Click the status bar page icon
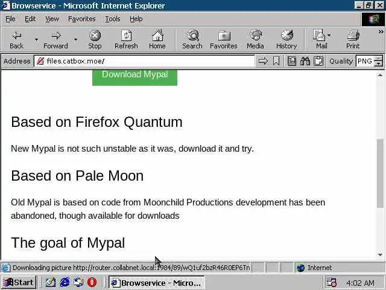Image resolution: width=386 pixels, height=290 pixels. pos(5,268)
